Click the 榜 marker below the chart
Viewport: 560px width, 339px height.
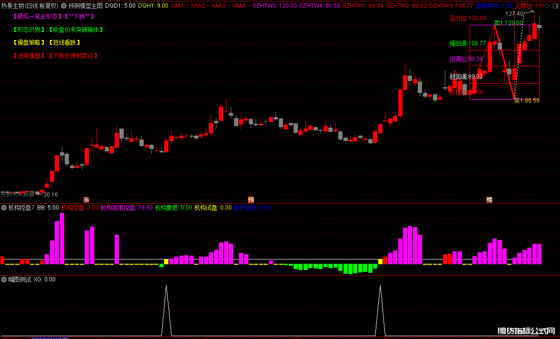click(489, 199)
